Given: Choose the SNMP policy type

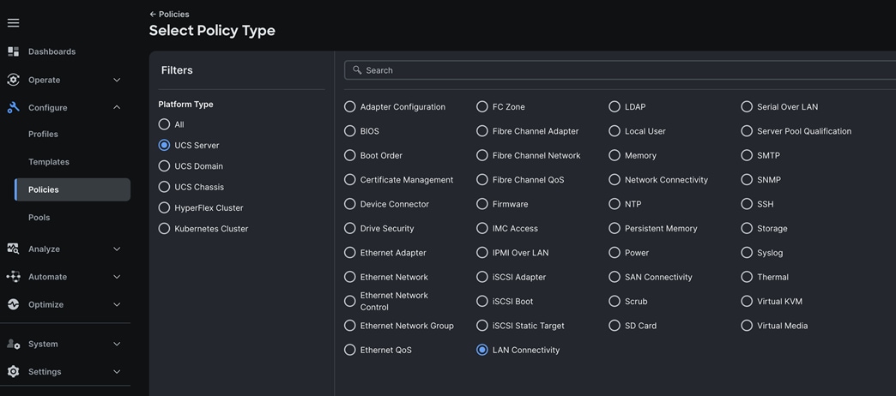Looking at the screenshot, I should click(x=747, y=180).
